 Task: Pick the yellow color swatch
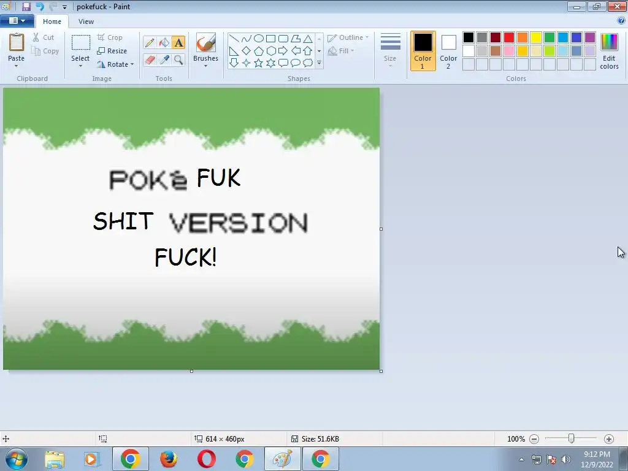click(536, 37)
